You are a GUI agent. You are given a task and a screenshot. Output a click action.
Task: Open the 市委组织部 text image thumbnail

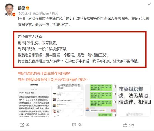[x=134, y=100]
